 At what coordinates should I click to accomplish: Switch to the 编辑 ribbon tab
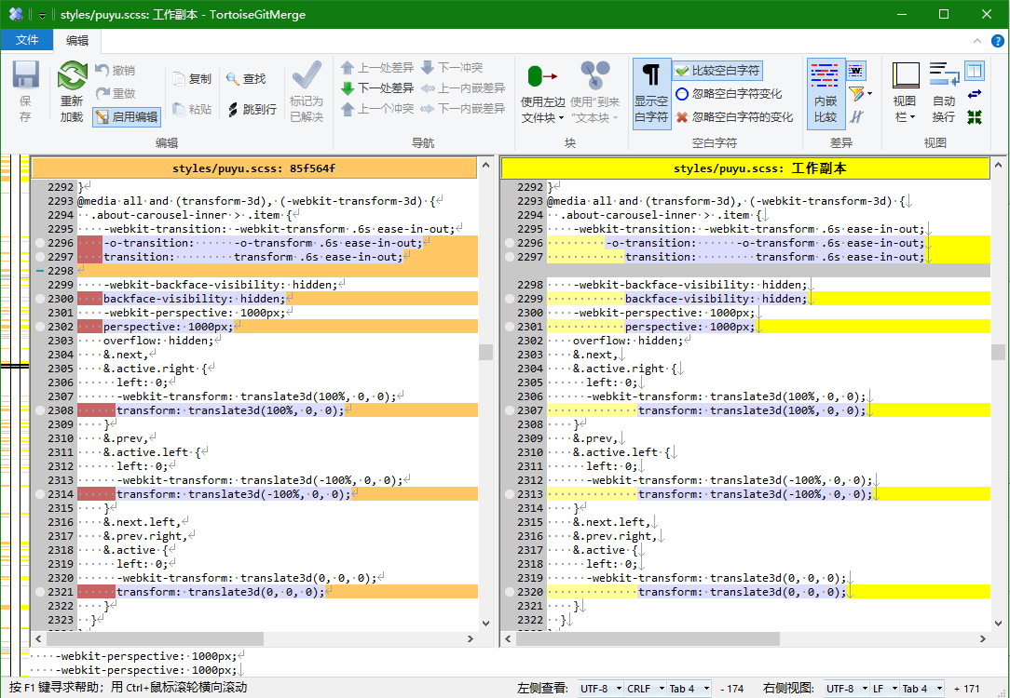tap(77, 41)
